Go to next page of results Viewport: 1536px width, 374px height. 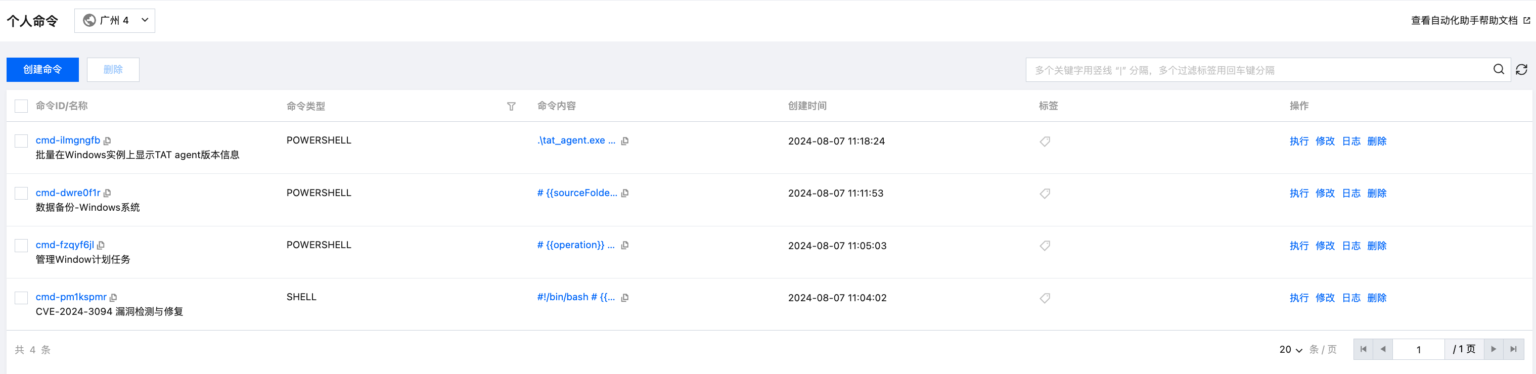click(x=1494, y=349)
